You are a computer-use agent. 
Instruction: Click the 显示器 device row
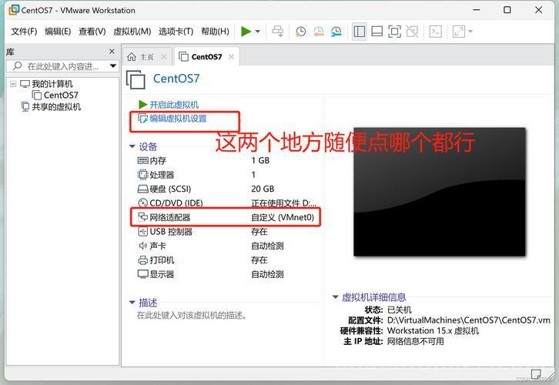point(226,274)
